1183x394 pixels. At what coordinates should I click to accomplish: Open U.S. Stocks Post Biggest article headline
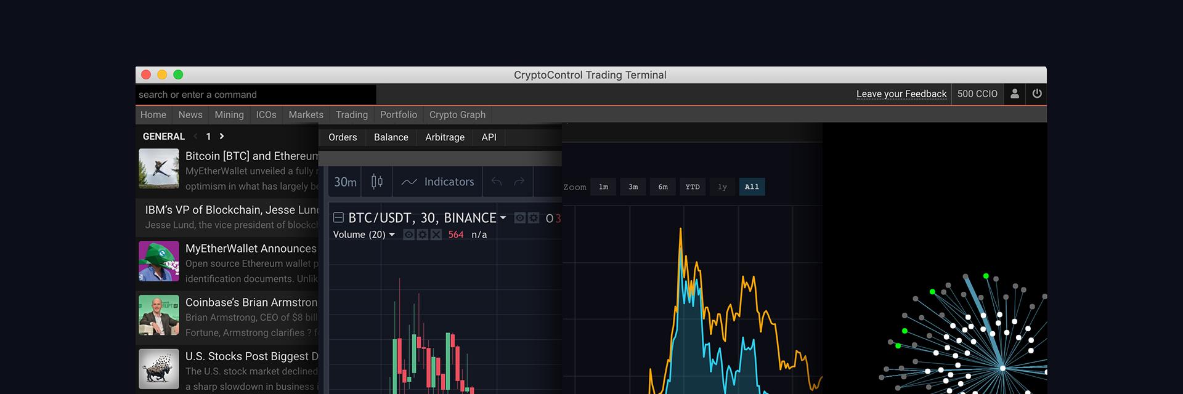click(x=251, y=356)
